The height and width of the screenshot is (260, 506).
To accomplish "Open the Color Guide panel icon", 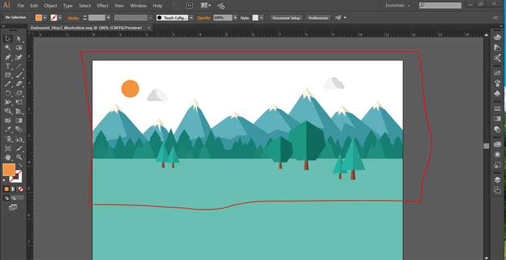I will tap(497, 48).
